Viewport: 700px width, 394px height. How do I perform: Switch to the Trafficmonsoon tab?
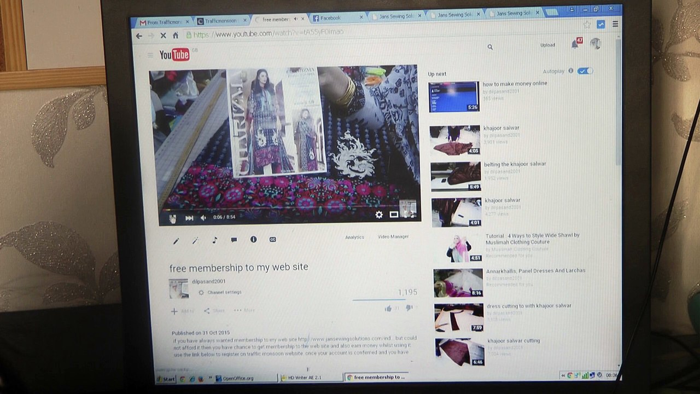[x=220, y=21]
